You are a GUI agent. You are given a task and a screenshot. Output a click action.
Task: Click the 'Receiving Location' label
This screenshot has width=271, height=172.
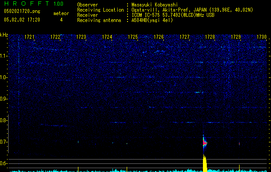(x=100, y=10)
